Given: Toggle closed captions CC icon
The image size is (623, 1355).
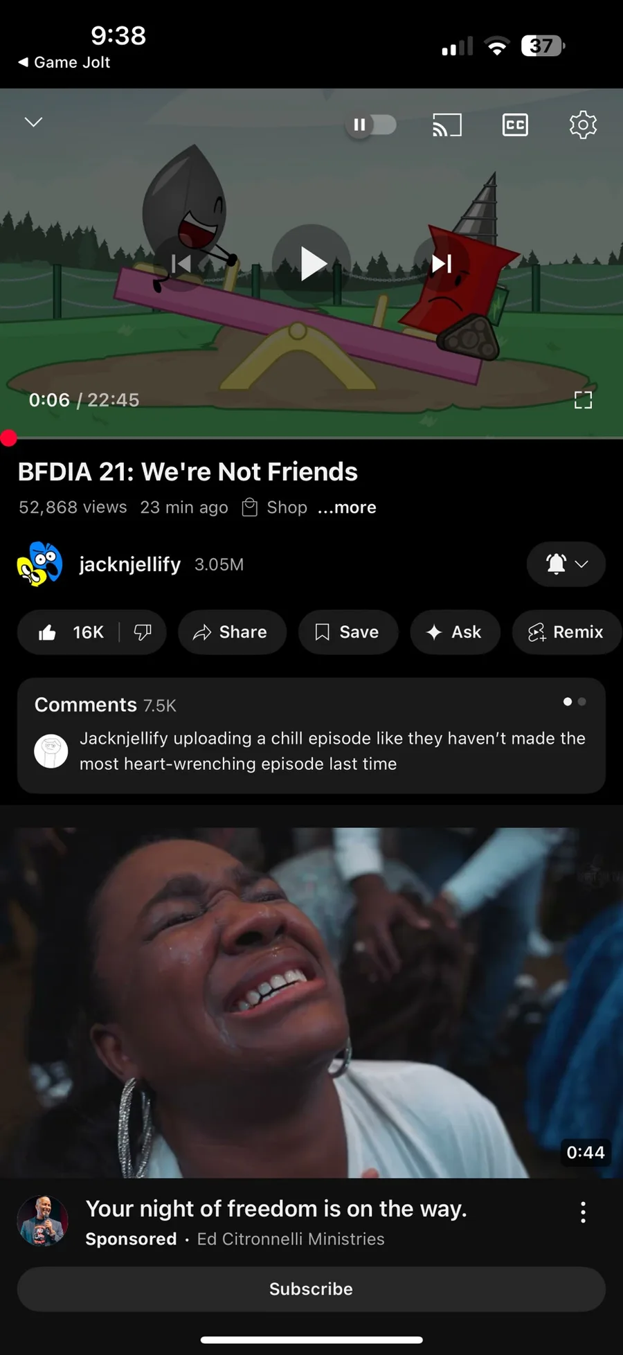Looking at the screenshot, I should pos(515,125).
